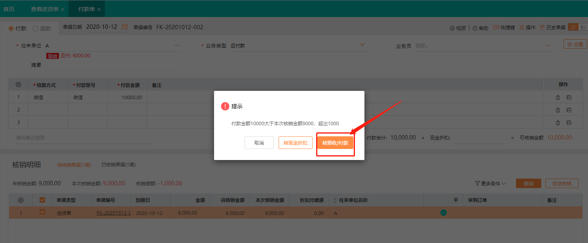Toggle the select-all checkbox in header

click(x=42, y=200)
